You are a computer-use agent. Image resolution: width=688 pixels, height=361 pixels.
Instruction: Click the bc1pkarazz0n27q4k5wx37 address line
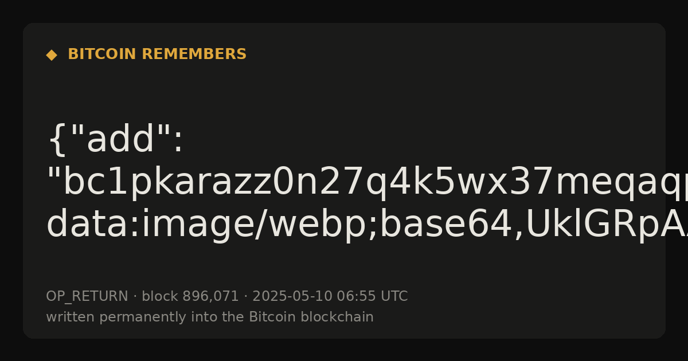point(367,183)
